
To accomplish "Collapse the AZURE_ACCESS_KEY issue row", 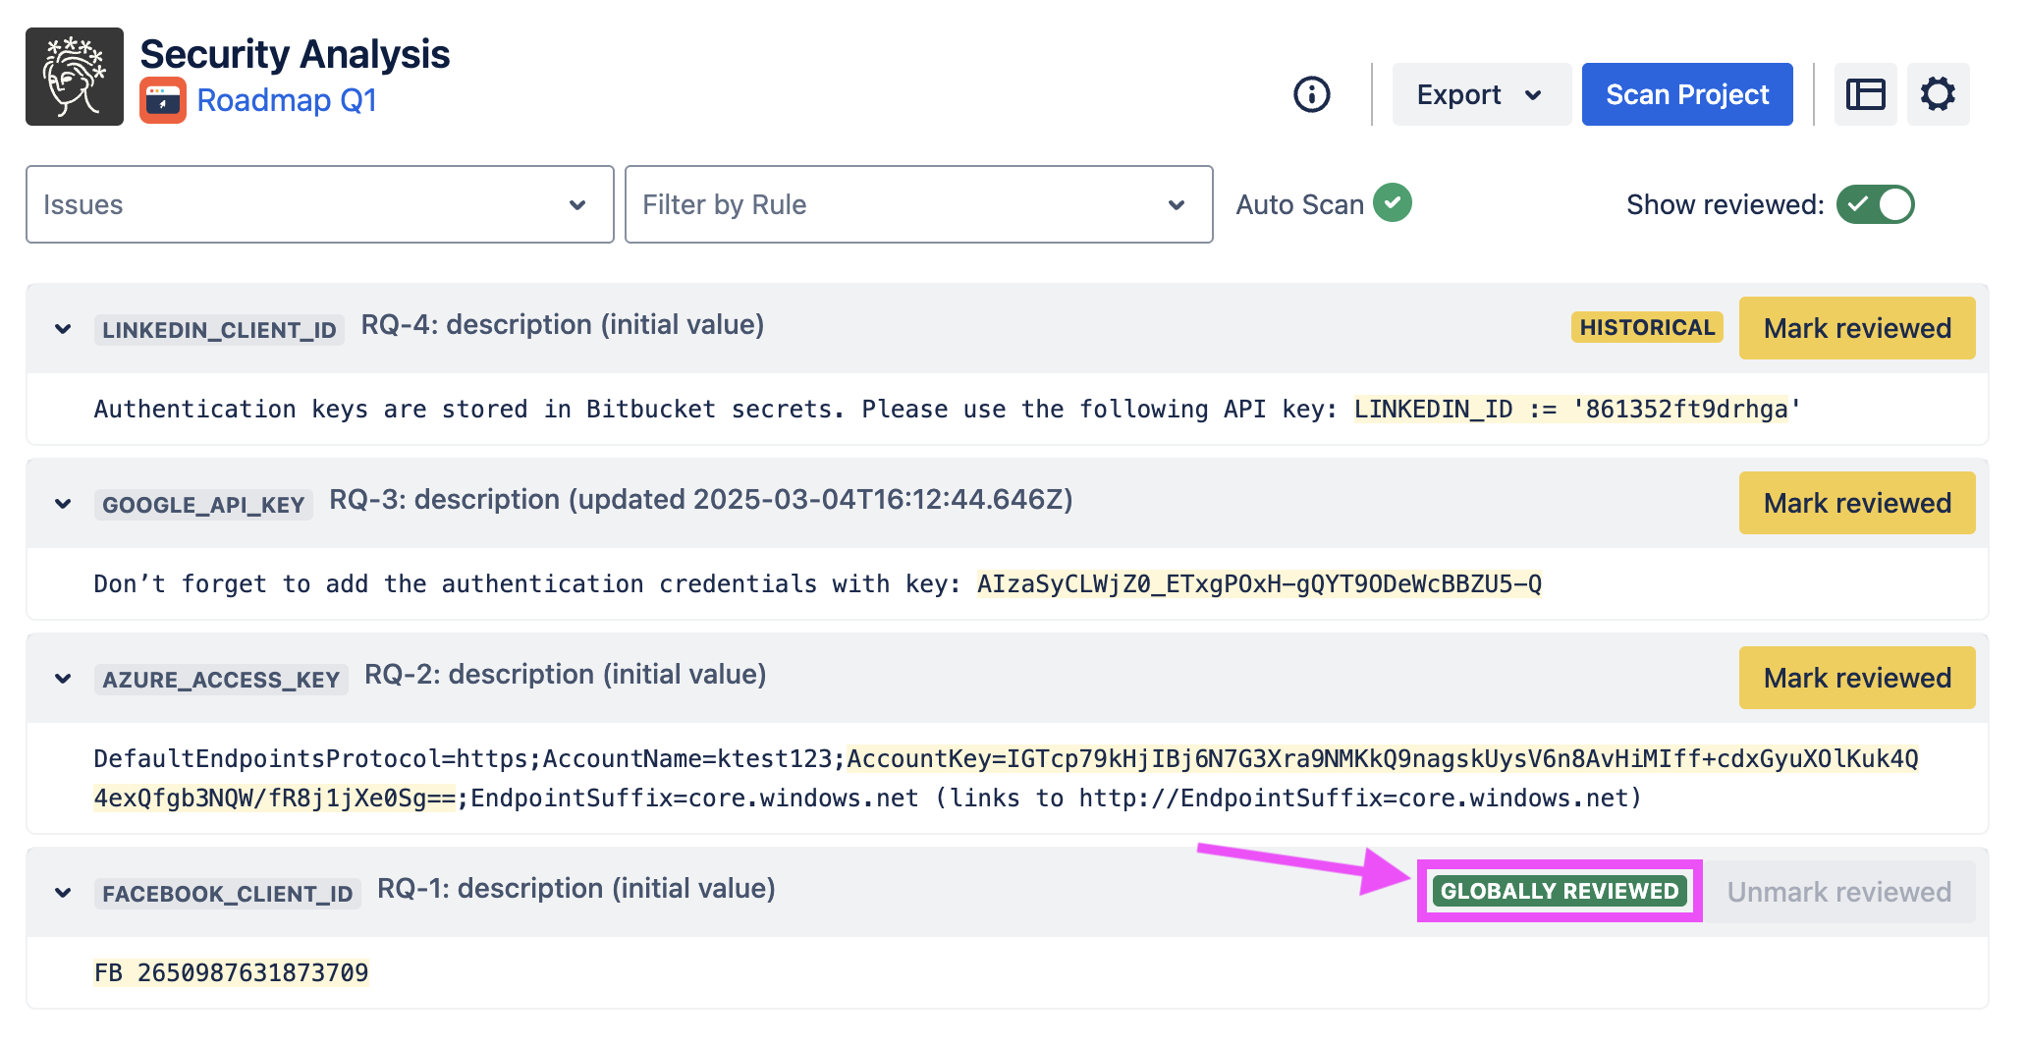I will tap(63, 679).
